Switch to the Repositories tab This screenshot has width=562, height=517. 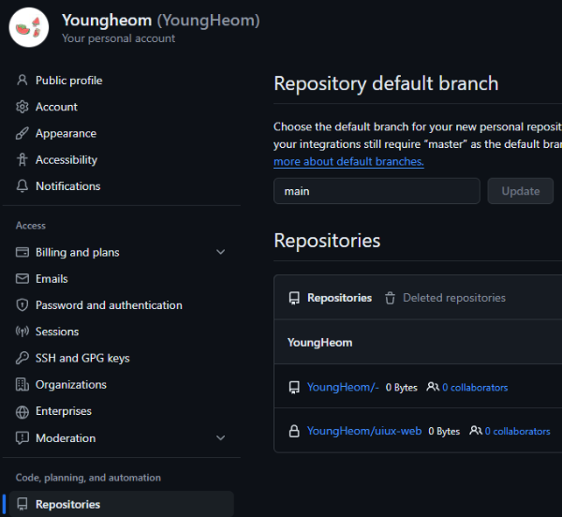coord(331,298)
